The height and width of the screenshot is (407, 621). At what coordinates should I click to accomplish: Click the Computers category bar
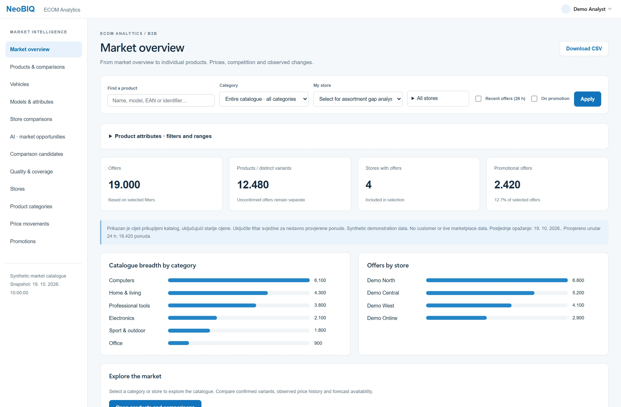coord(239,280)
